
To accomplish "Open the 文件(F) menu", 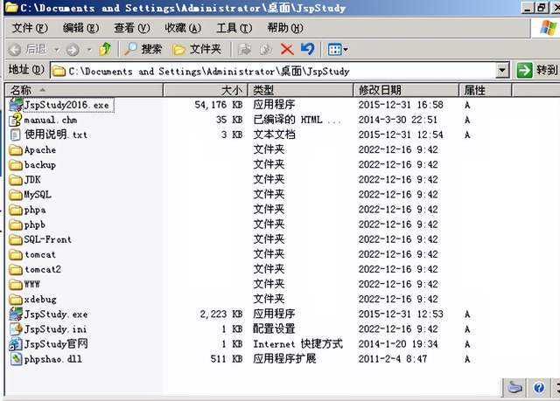I will click(x=30, y=28).
